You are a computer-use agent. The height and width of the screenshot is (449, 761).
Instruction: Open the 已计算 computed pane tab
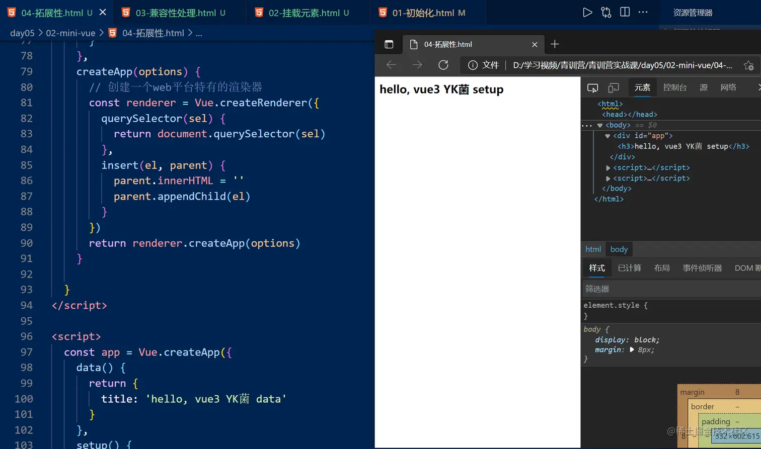[629, 268]
